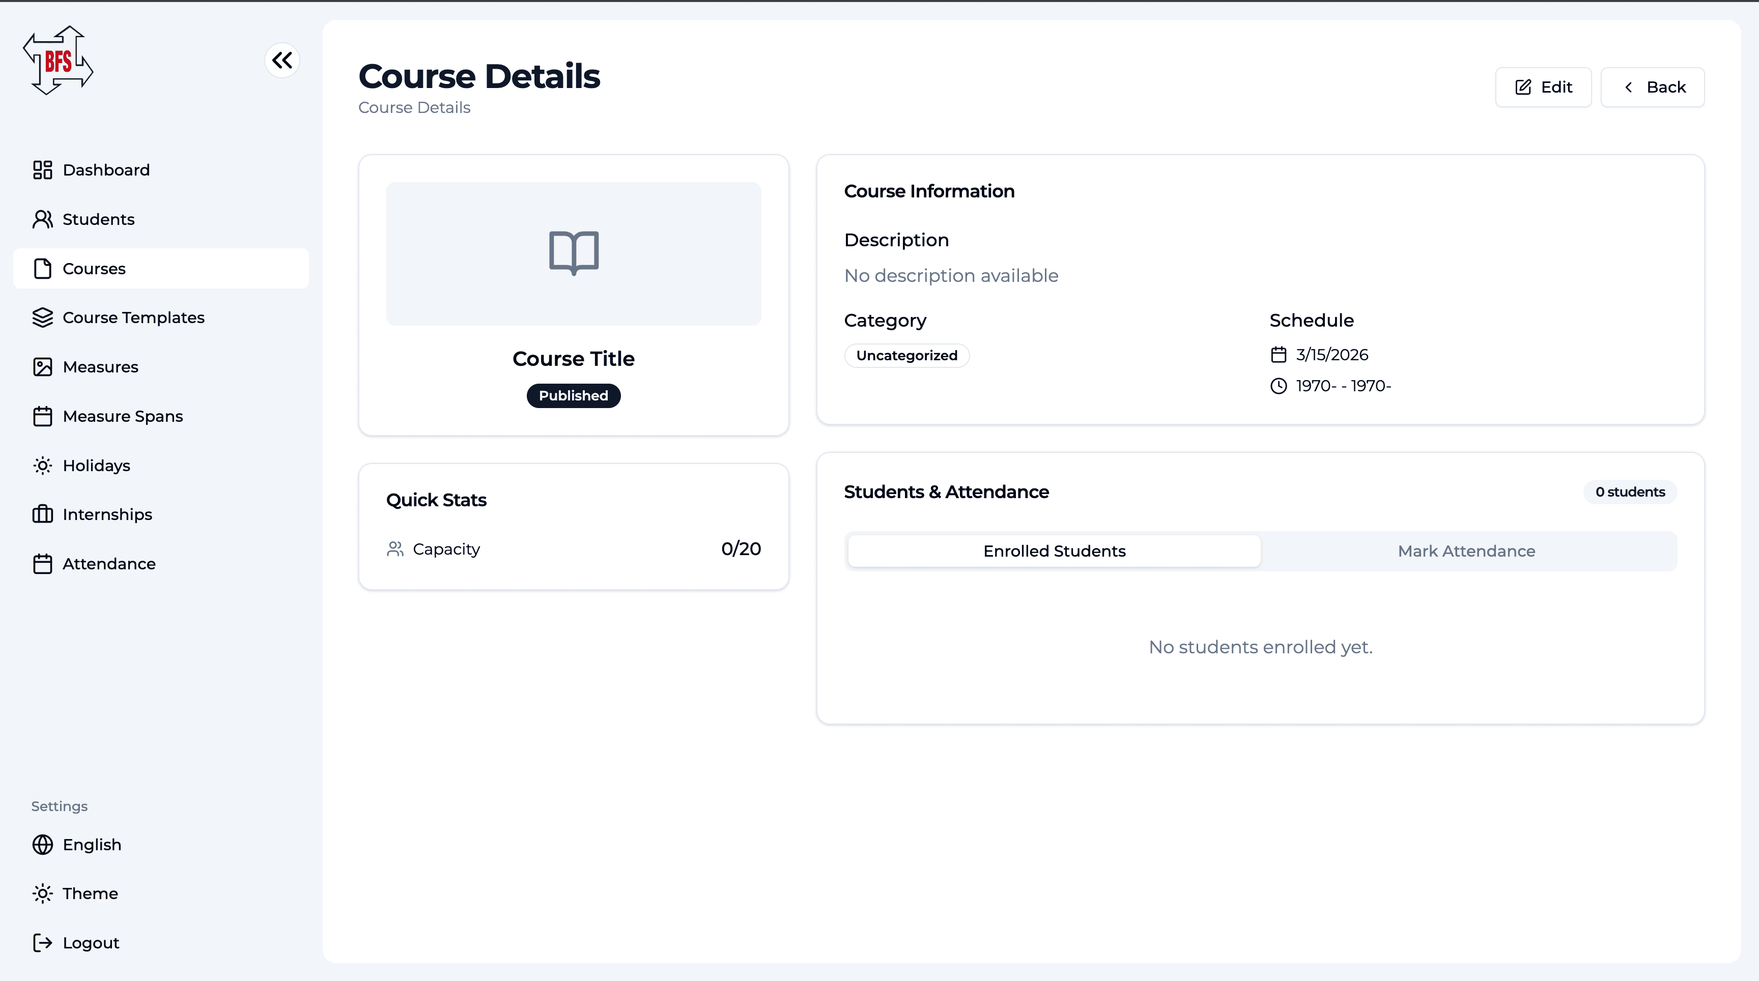Open the Holidays page

161,466
